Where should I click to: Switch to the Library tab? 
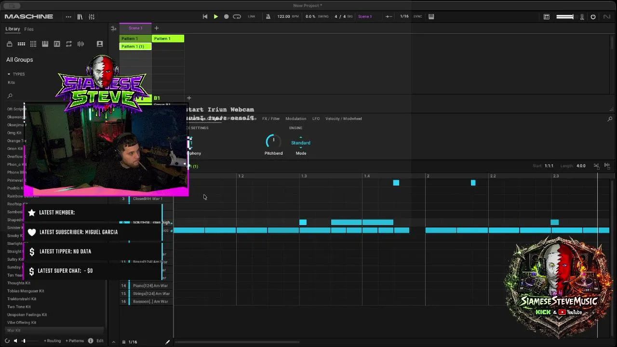pyautogui.click(x=13, y=29)
